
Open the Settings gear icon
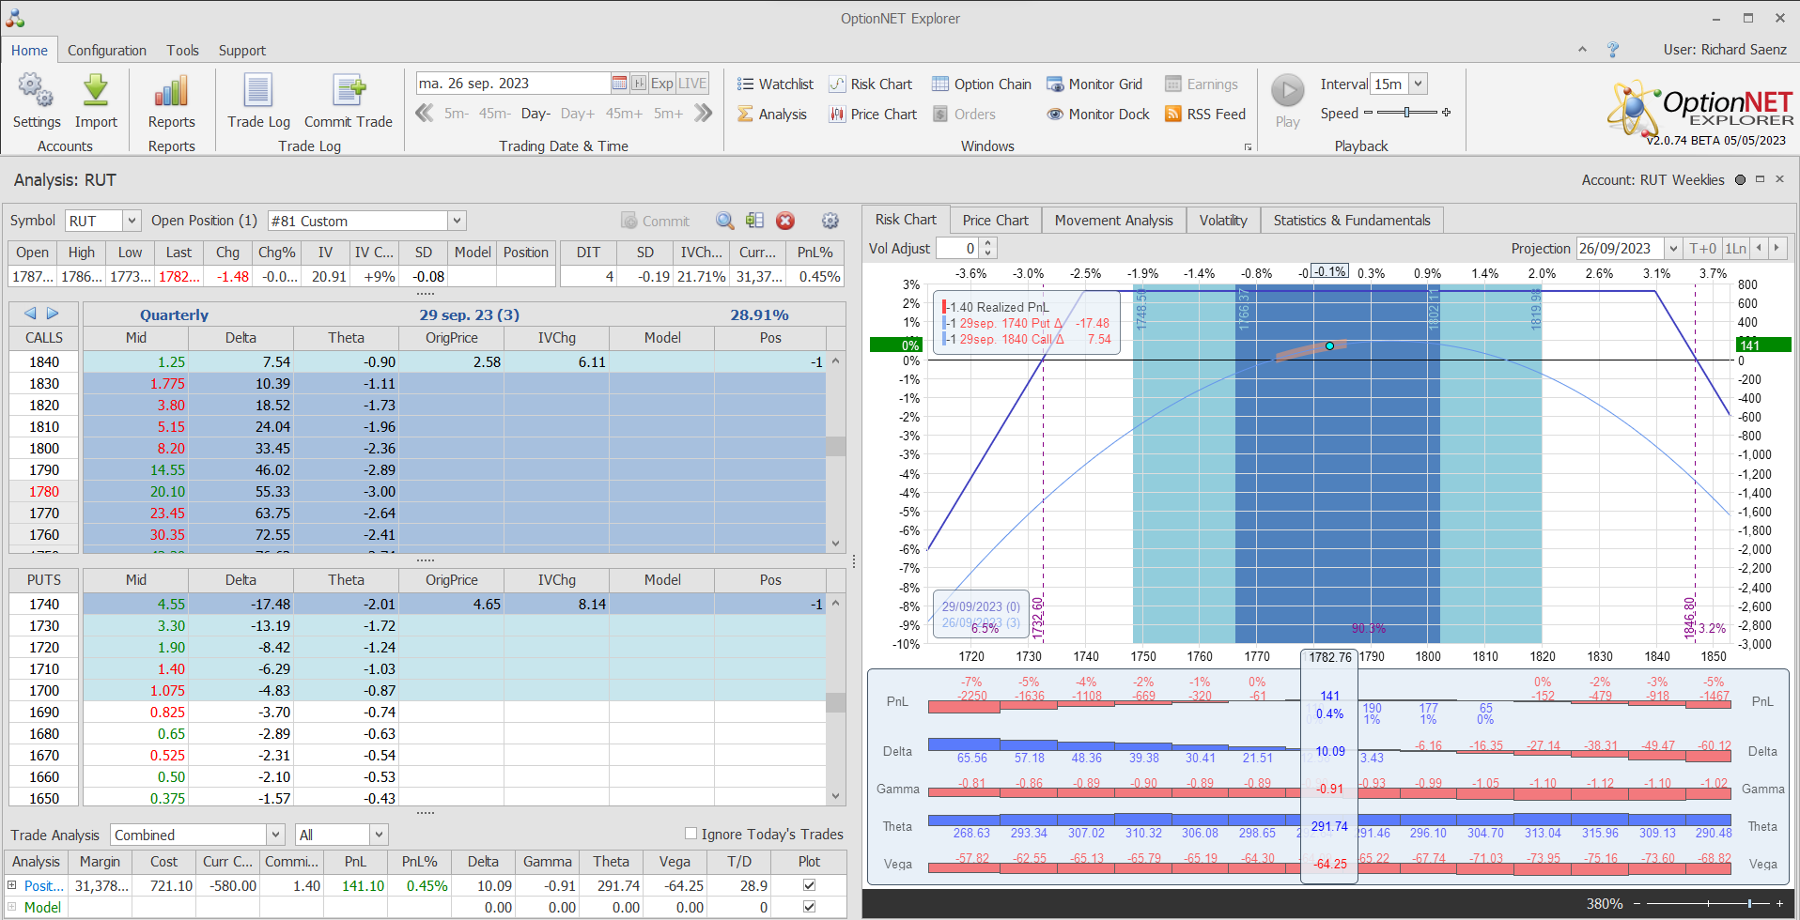(36, 92)
